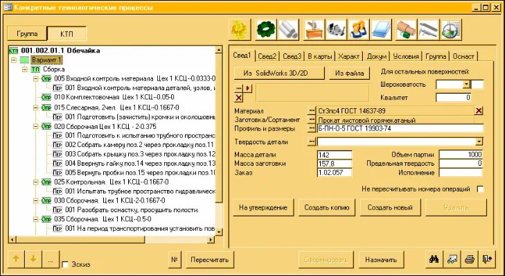Exit via the door icon

[487, 259]
